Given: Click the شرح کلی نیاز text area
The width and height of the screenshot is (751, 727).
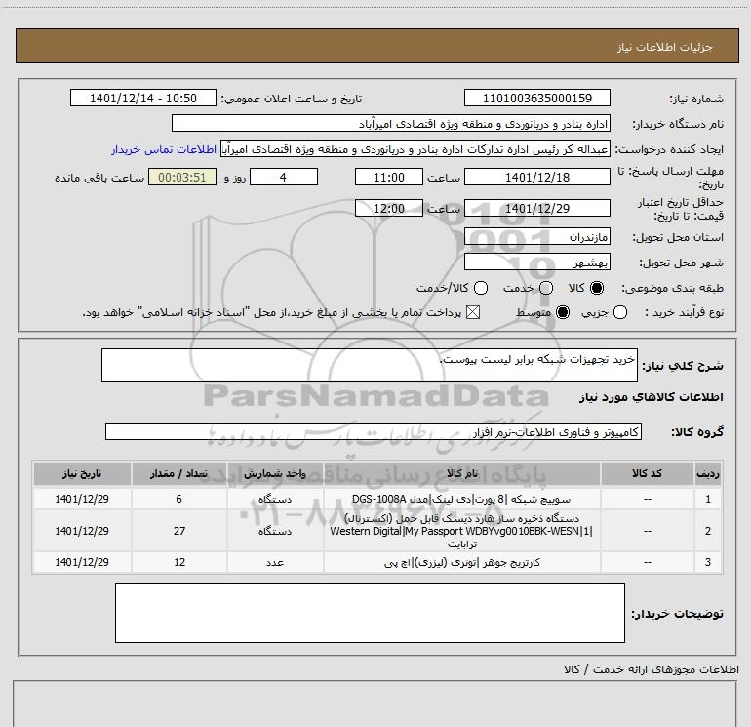Looking at the screenshot, I should 370,365.
